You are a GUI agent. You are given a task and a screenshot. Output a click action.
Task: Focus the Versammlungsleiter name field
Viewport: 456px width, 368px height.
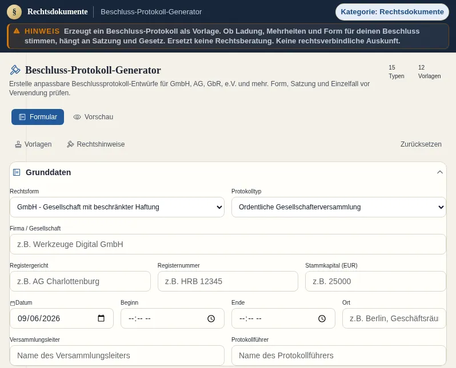click(117, 355)
